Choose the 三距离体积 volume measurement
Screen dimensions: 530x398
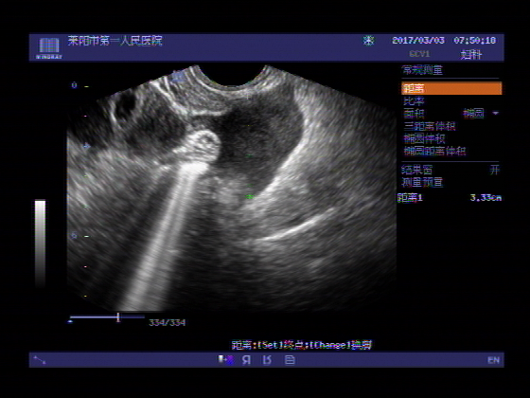point(430,126)
